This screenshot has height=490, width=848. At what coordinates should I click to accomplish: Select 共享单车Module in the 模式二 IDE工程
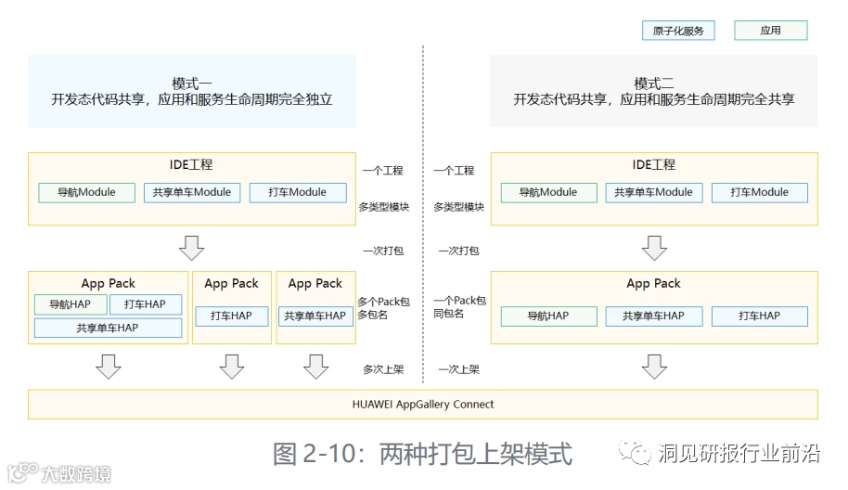654,192
